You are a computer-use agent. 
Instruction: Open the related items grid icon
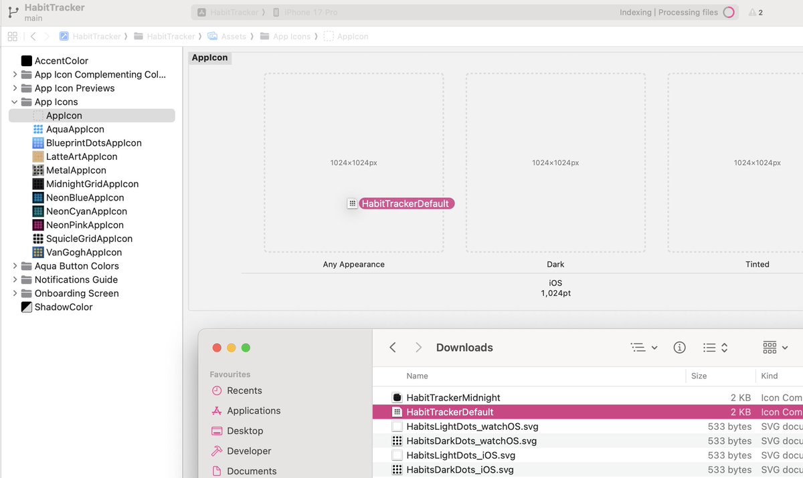pos(12,36)
